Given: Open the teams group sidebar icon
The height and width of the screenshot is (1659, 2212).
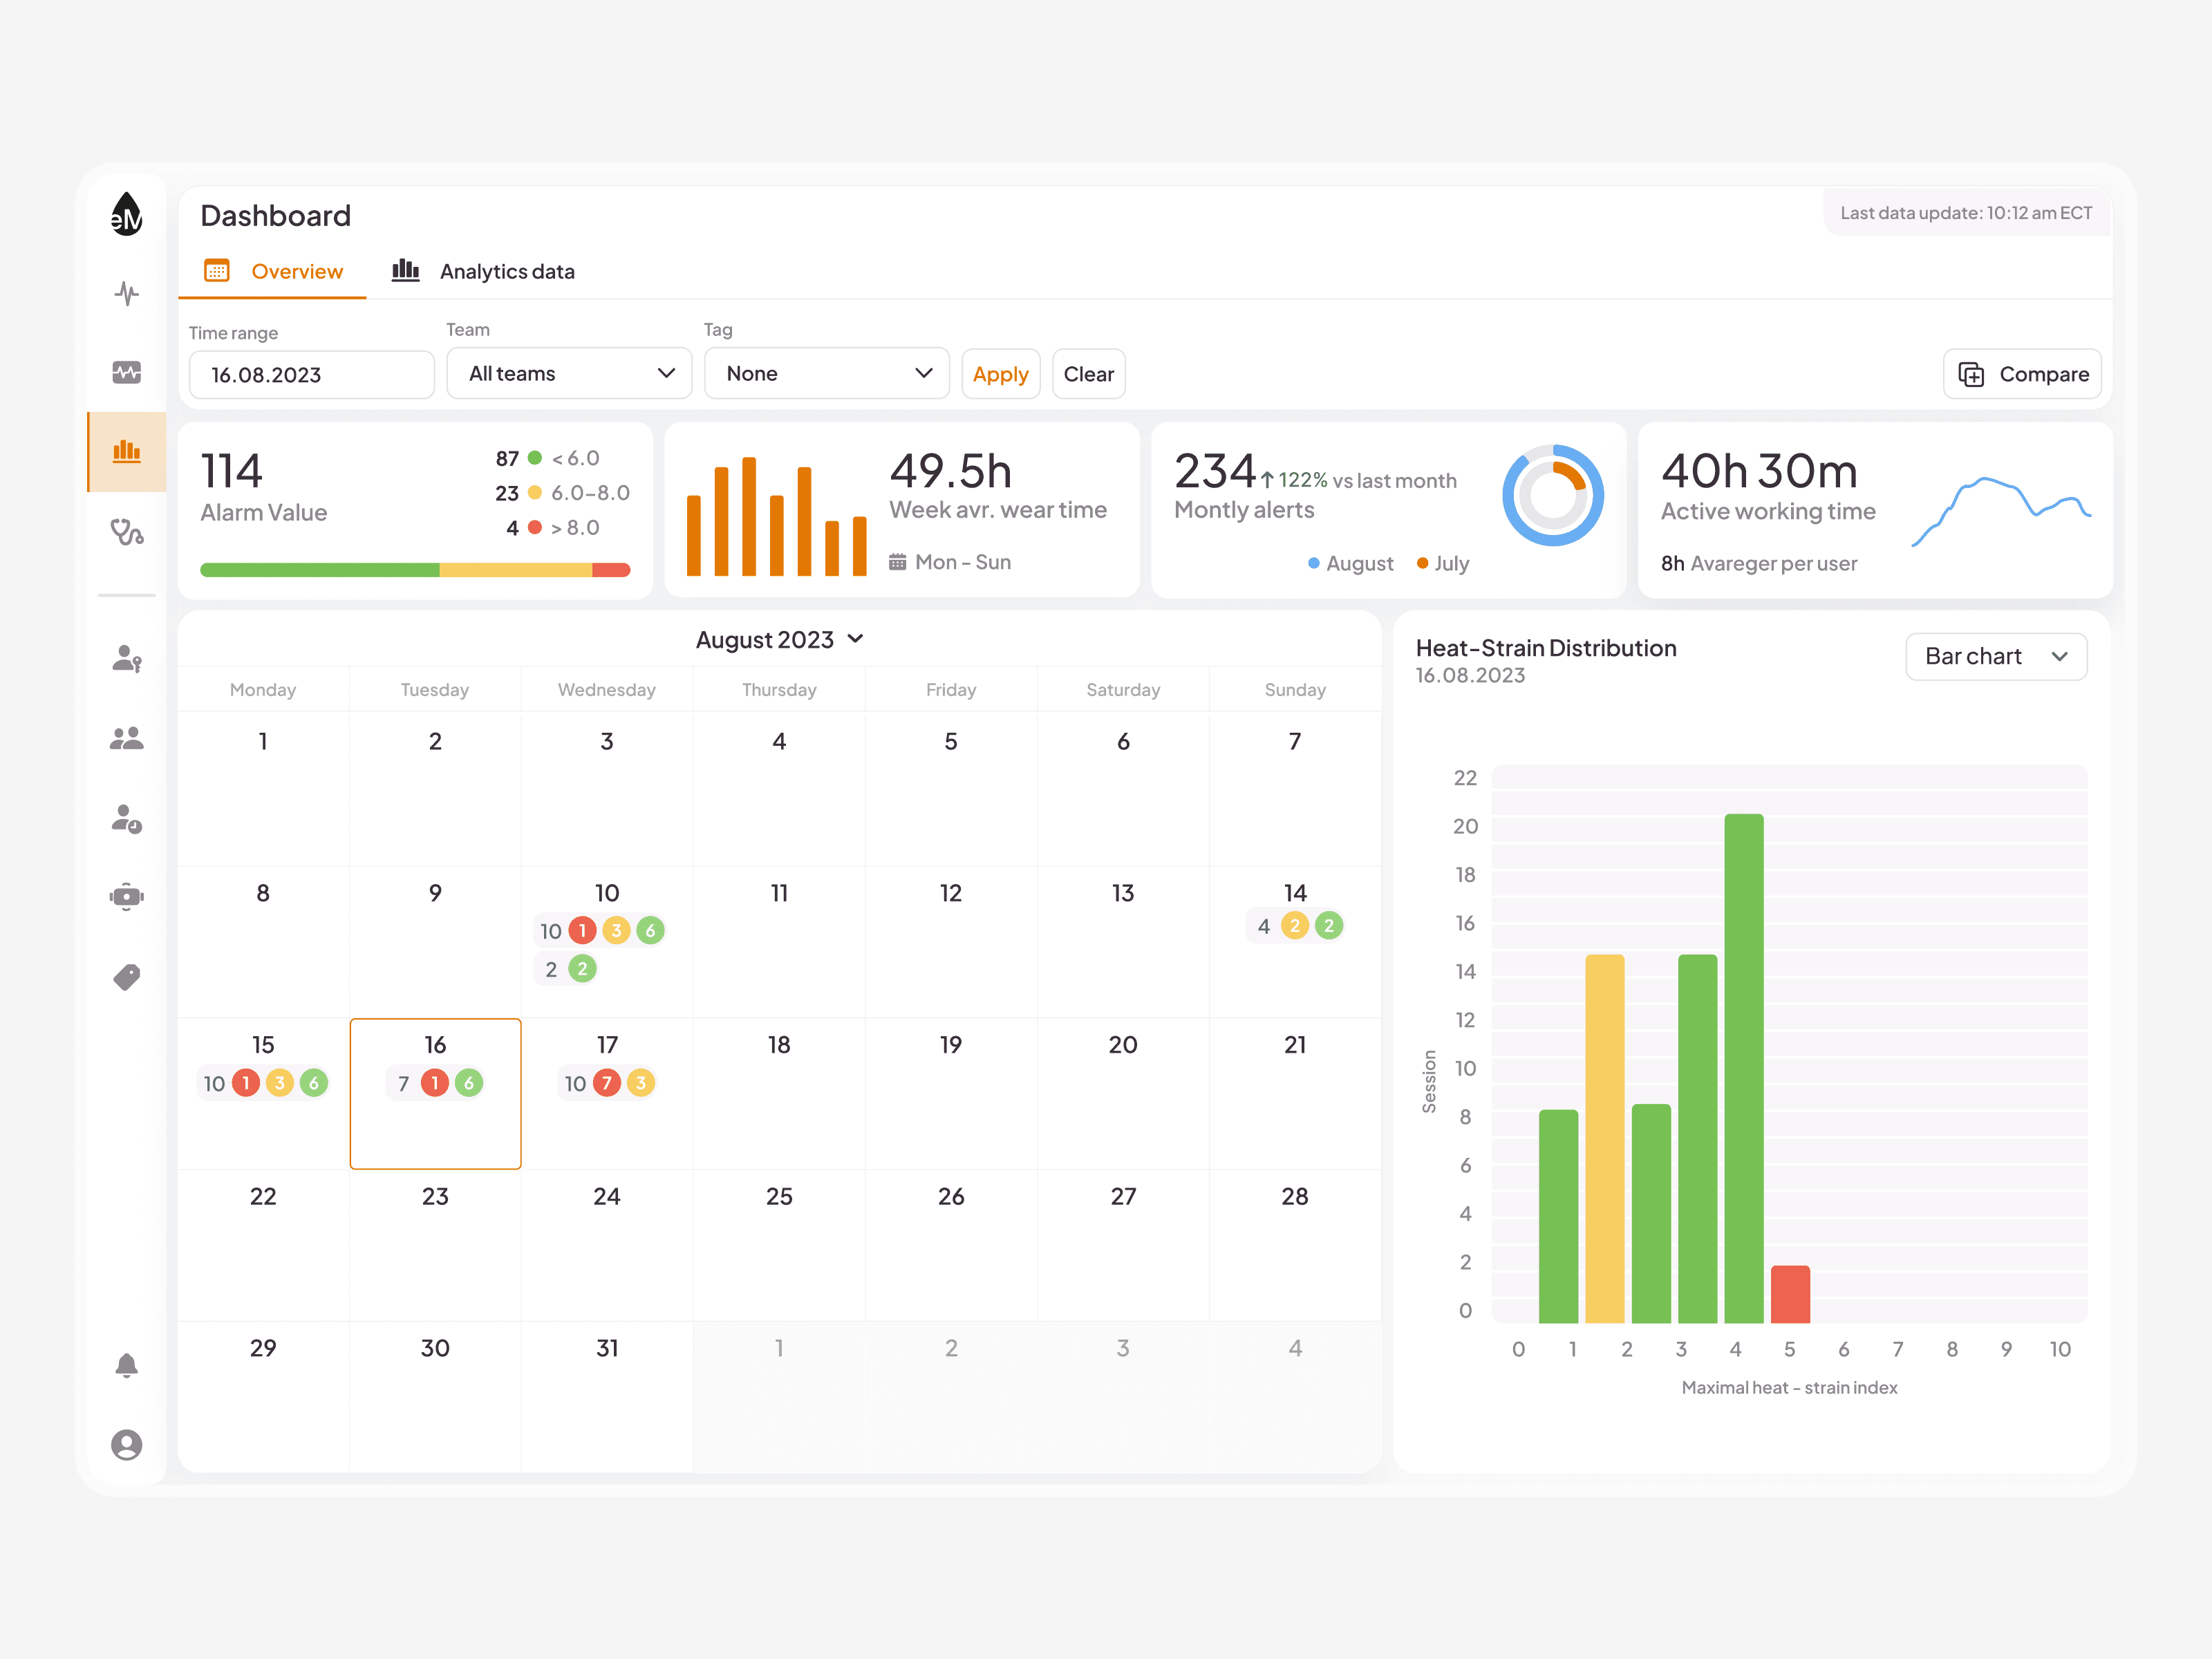Looking at the screenshot, I should pos(126,738).
